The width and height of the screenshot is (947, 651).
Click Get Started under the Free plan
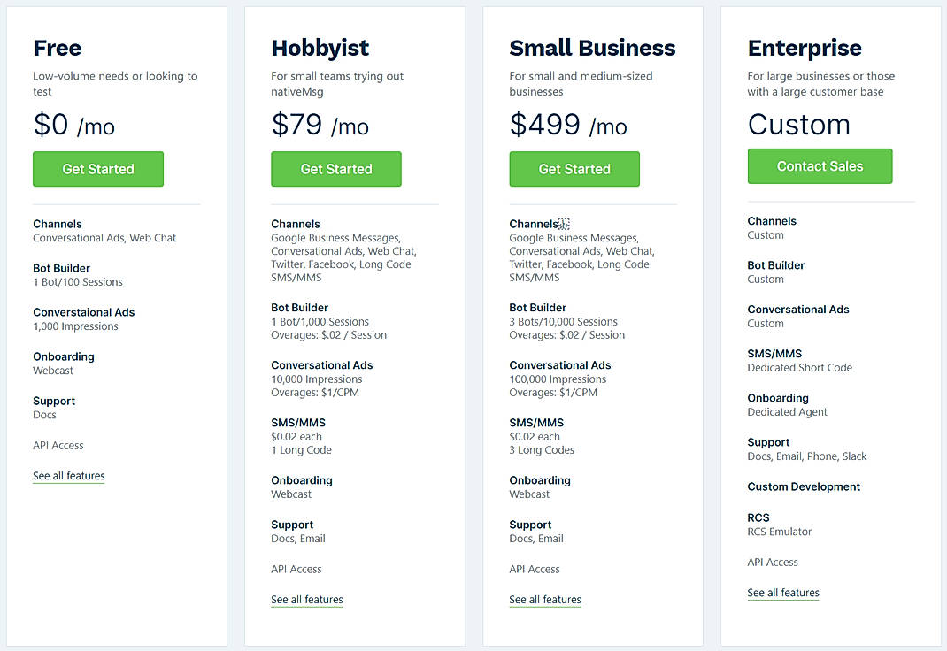(97, 169)
